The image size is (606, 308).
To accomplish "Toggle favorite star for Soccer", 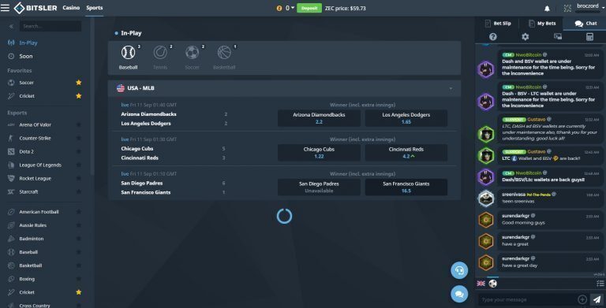I will (79, 82).
